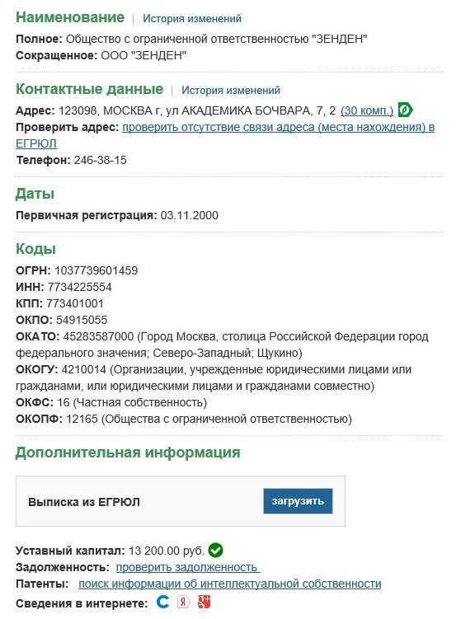Open the blue C internet info icon
456x619 pixels.
point(162,602)
